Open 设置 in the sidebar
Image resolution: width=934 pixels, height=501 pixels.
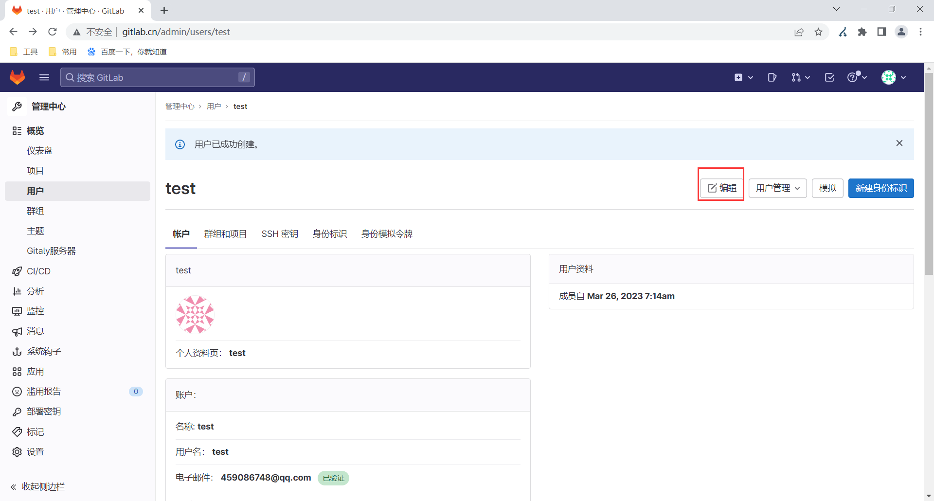point(78,452)
